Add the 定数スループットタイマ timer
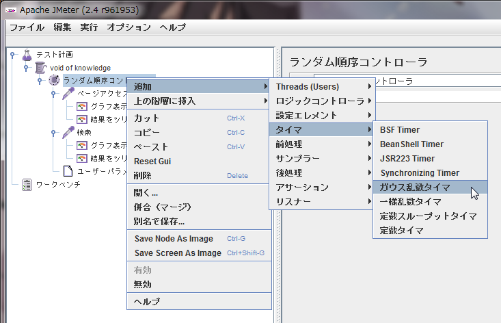The width and height of the screenshot is (501, 323). [x=430, y=216]
